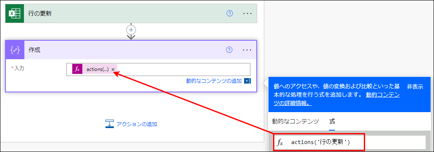Screen dimensions: 434x152
Task: Click the 作成 action title
Action: click(34, 50)
